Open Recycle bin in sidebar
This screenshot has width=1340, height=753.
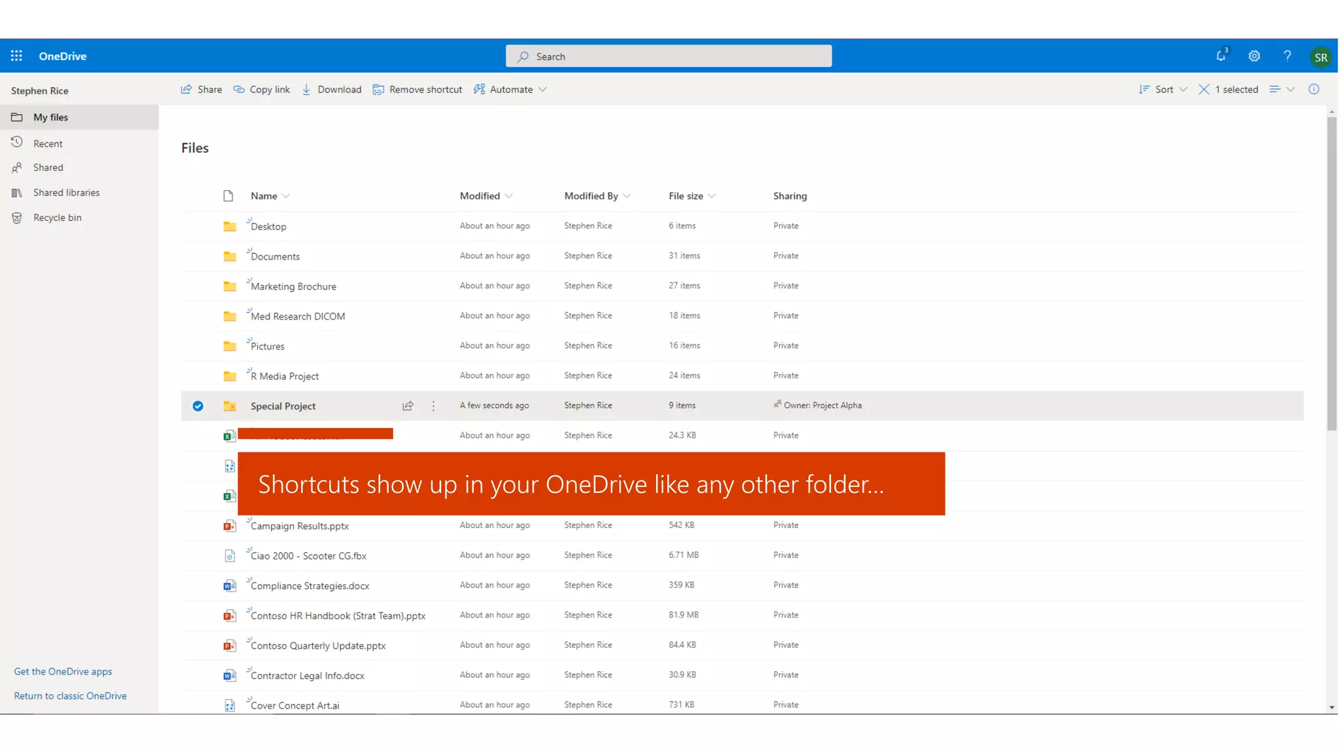tap(79, 218)
